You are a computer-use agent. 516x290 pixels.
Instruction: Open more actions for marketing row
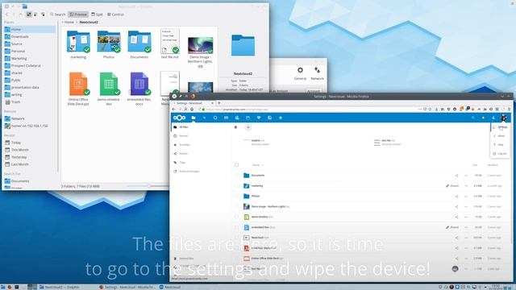click(x=466, y=186)
